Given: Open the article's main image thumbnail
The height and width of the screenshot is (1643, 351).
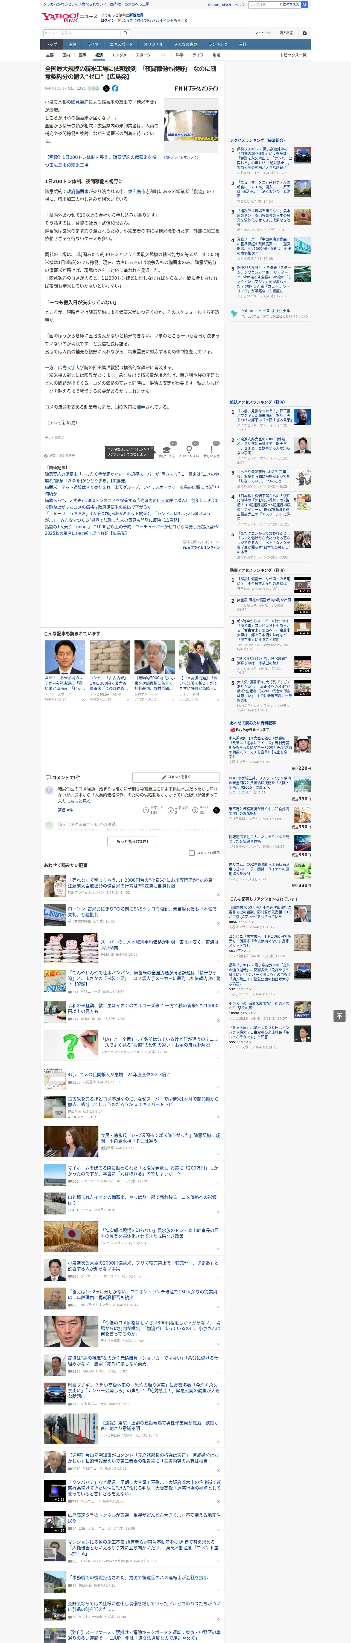Looking at the screenshot, I should (191, 126).
